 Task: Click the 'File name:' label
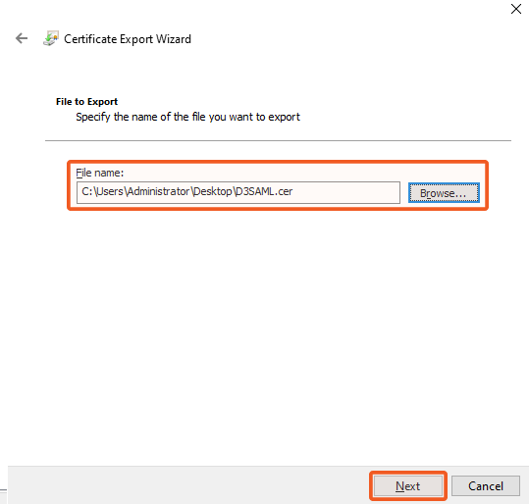click(100, 173)
